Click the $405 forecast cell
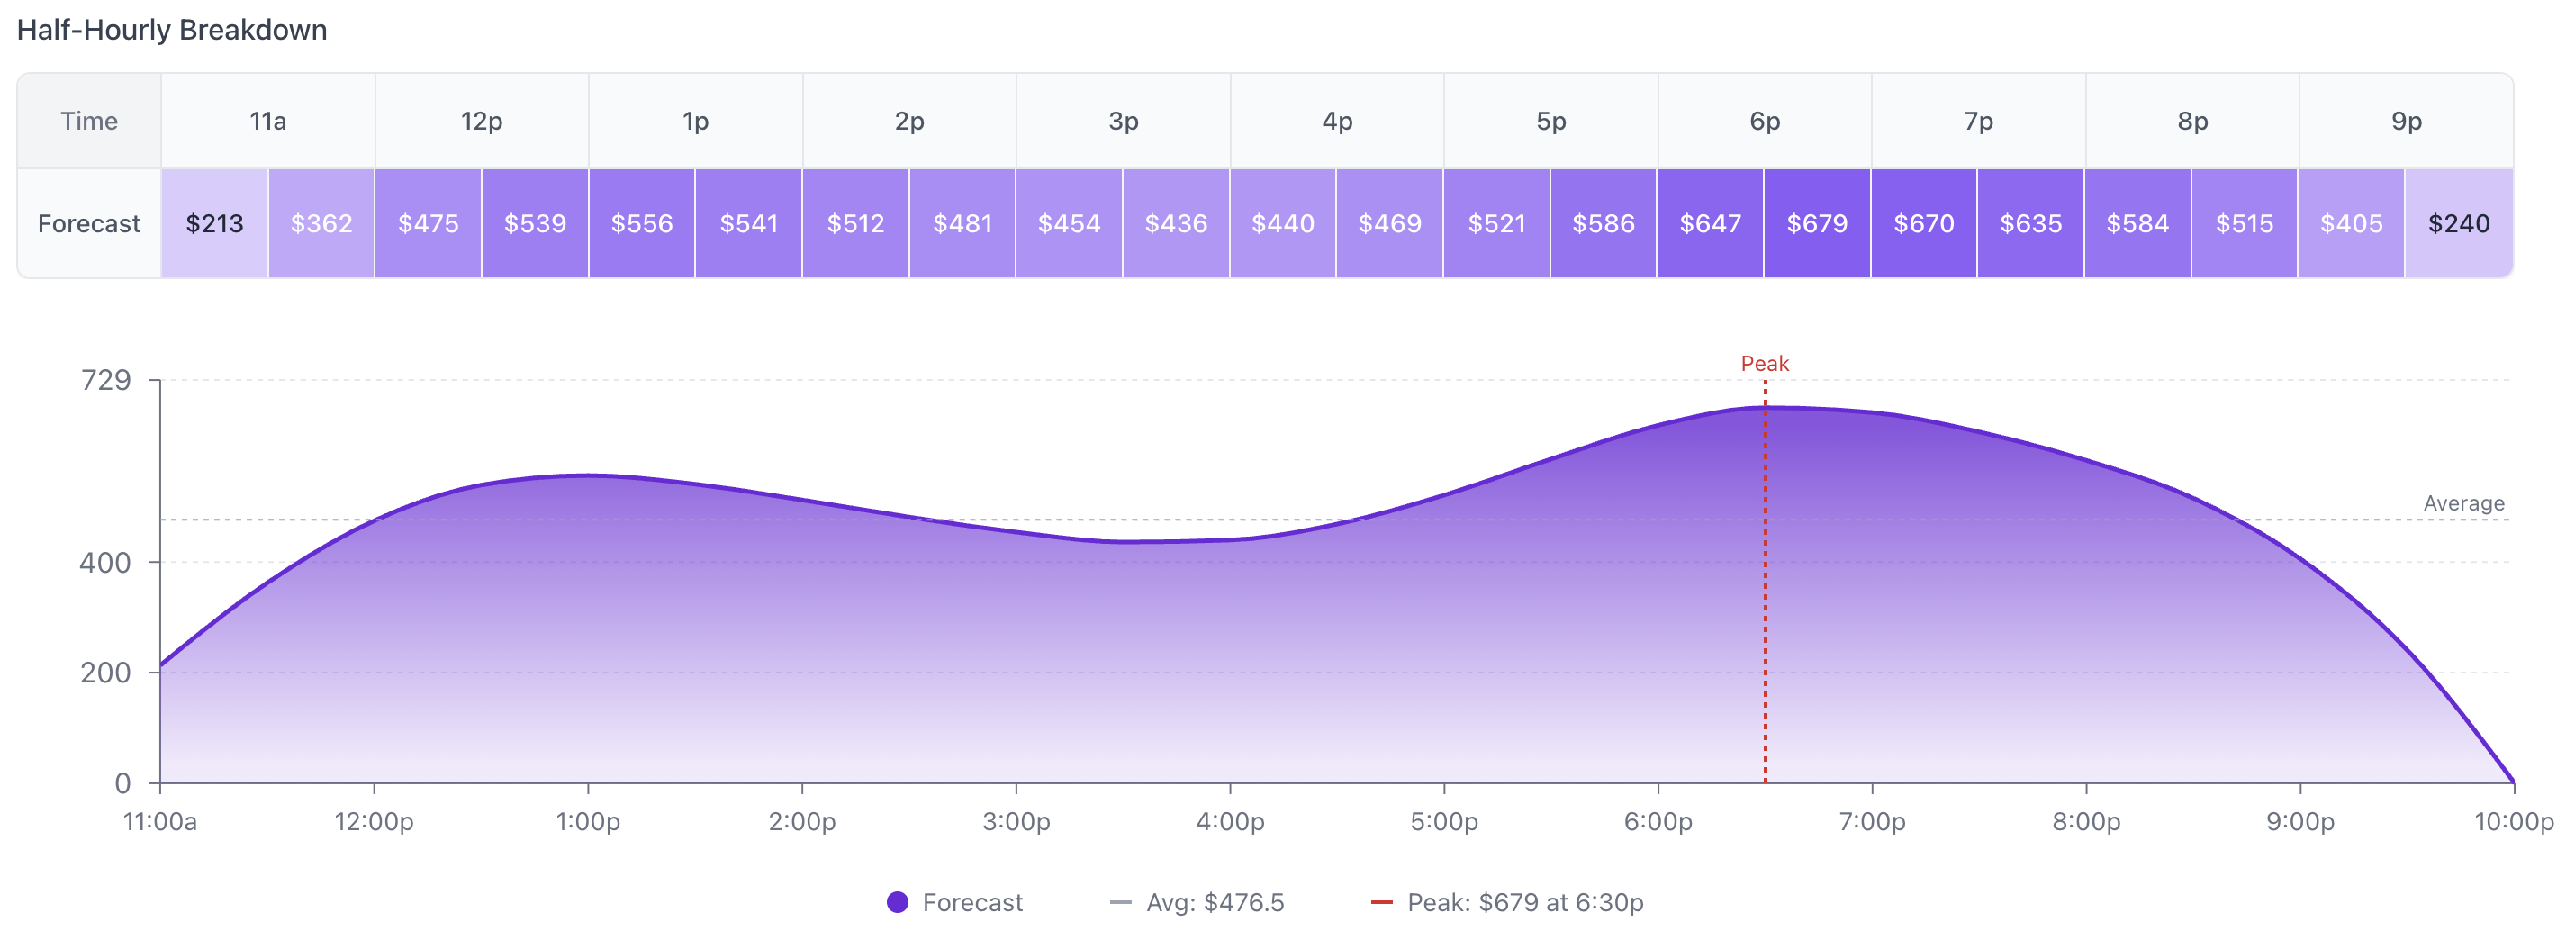Viewport: 2566px width, 940px height. click(2351, 223)
